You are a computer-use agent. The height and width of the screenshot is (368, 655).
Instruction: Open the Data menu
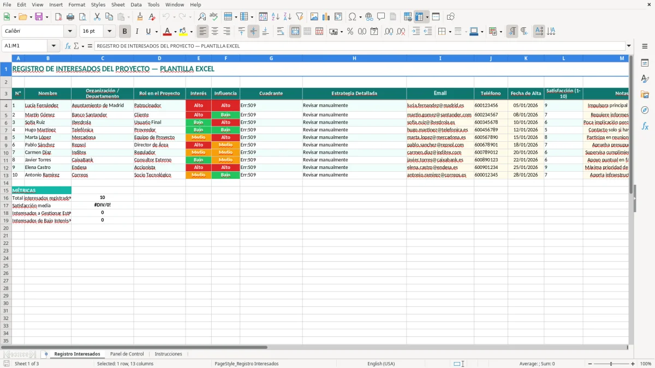[x=136, y=4]
